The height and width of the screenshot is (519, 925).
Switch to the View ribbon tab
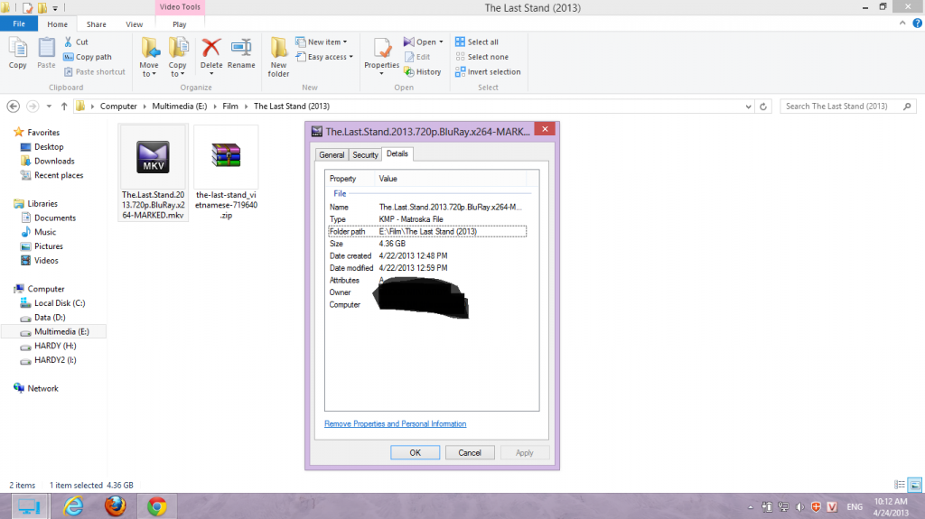pyautogui.click(x=134, y=24)
